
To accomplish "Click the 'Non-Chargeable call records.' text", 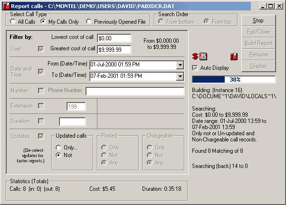I will pyautogui.click(x=224, y=140).
